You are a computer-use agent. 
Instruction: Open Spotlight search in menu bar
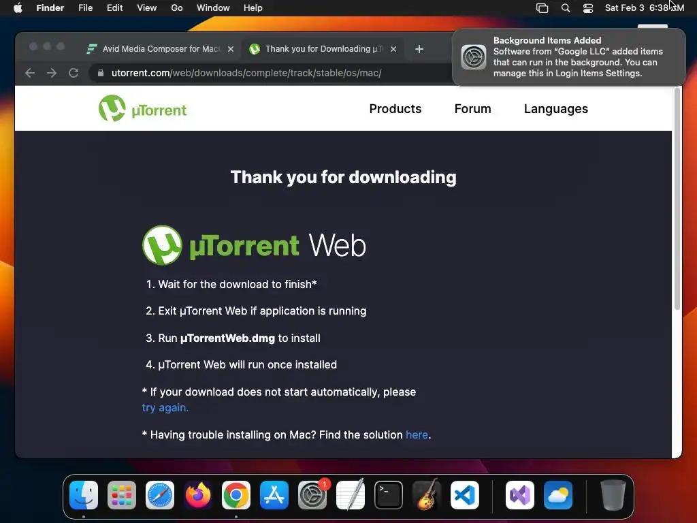(566, 8)
